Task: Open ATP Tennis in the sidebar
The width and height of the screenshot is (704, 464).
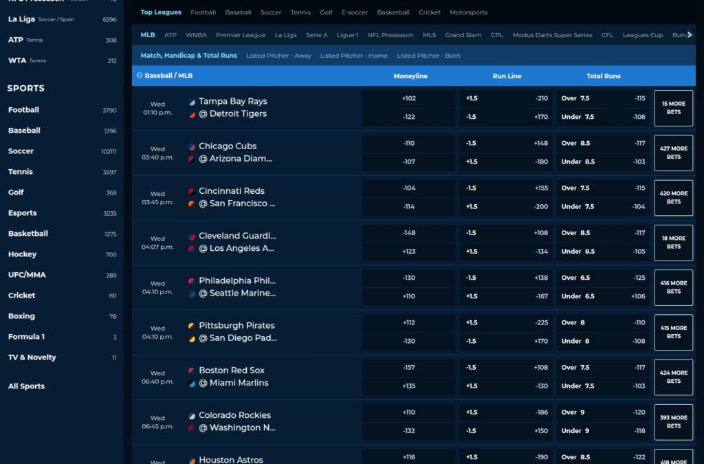Action: tap(62, 40)
